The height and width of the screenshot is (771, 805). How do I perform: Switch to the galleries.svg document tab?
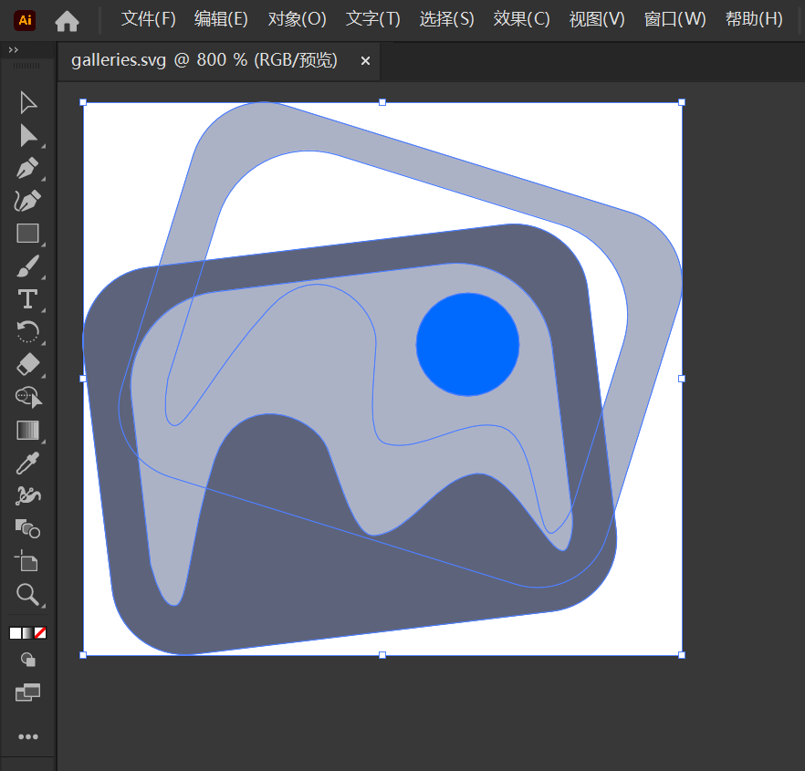(204, 60)
